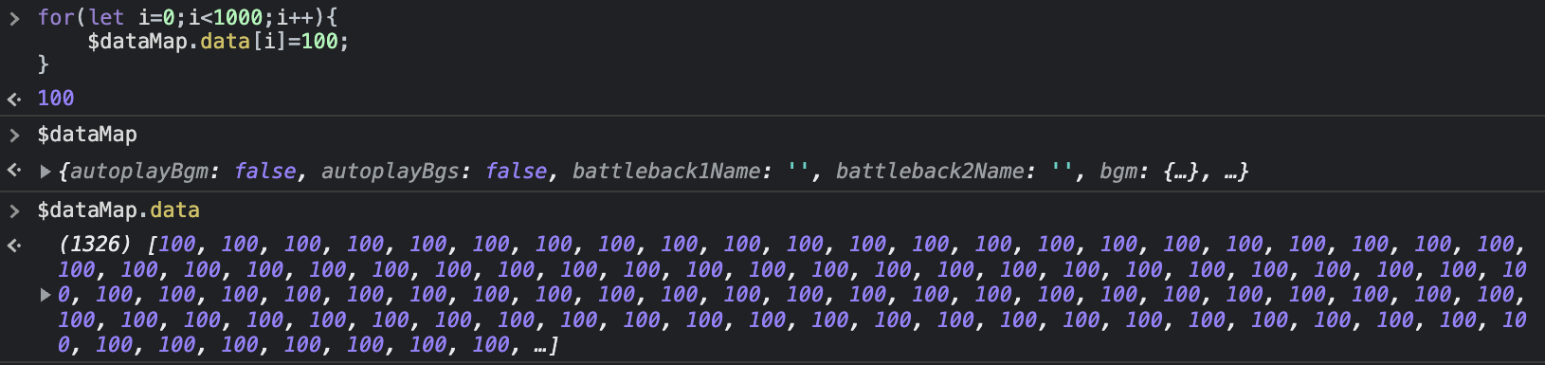Select the $dataMap.data input command
The height and width of the screenshot is (365, 1545).
(118, 210)
